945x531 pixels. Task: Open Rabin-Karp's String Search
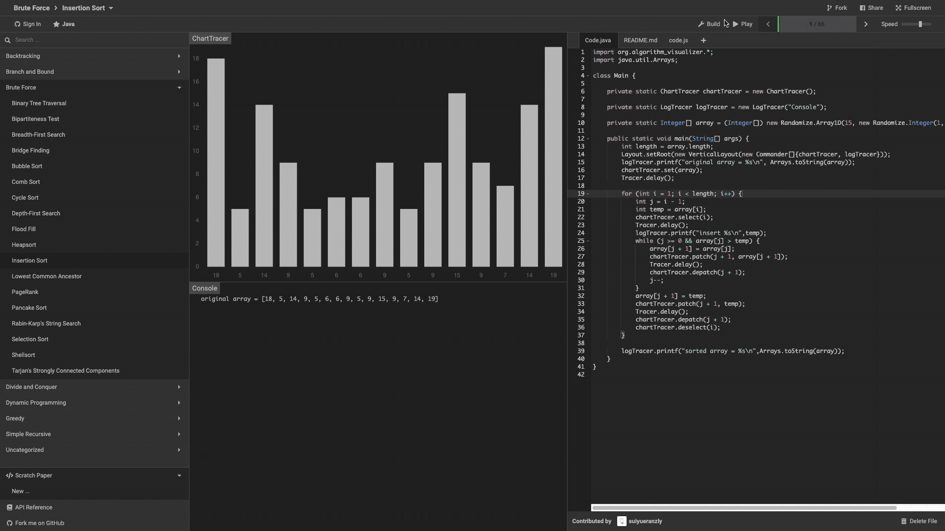point(94,324)
